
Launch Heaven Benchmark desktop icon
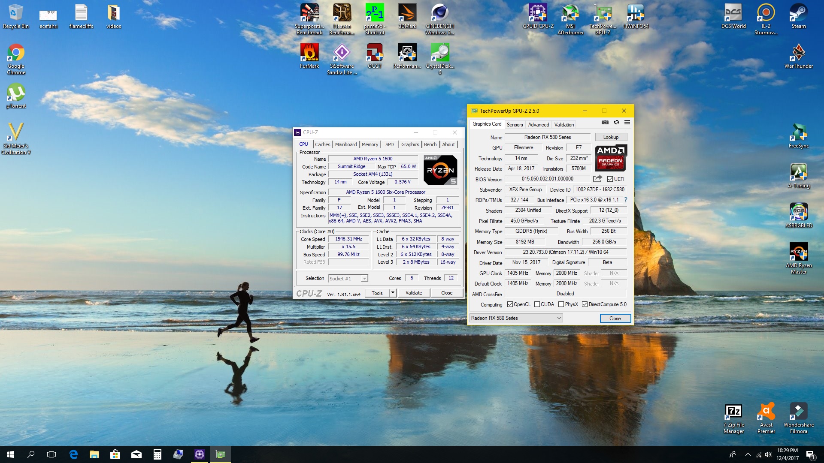[x=342, y=19]
